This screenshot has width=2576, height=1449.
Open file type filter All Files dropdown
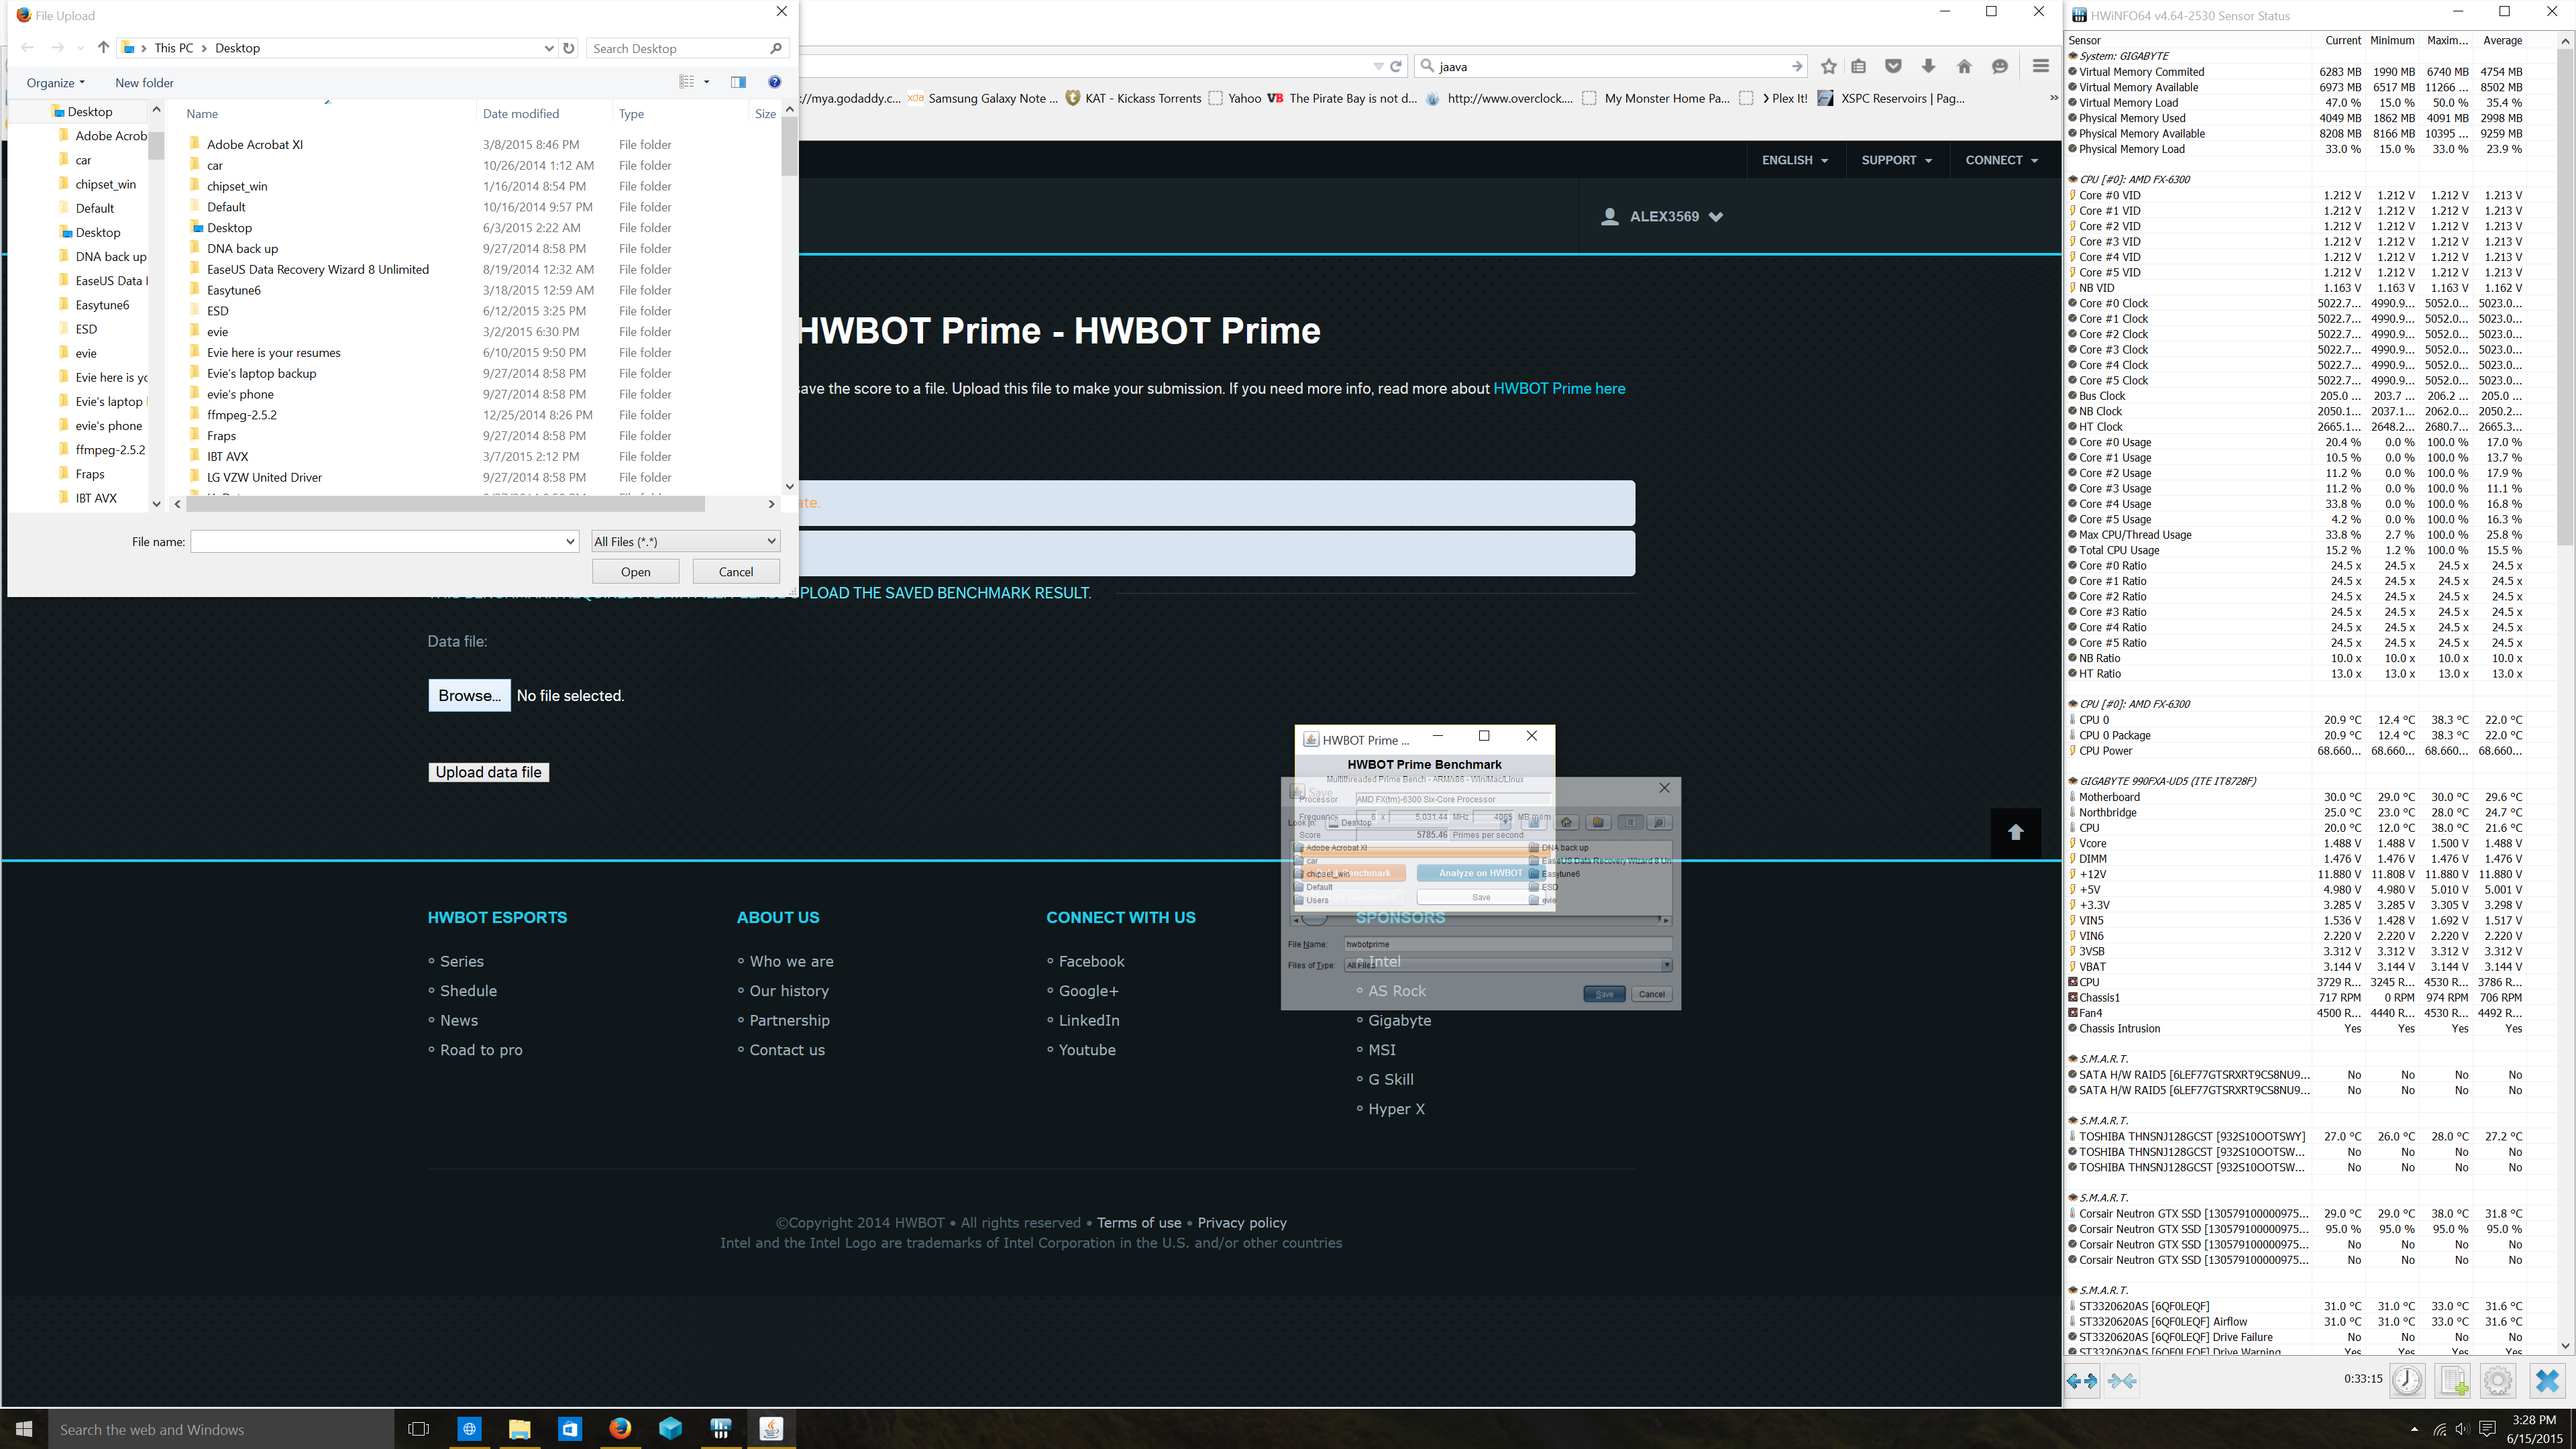686,541
